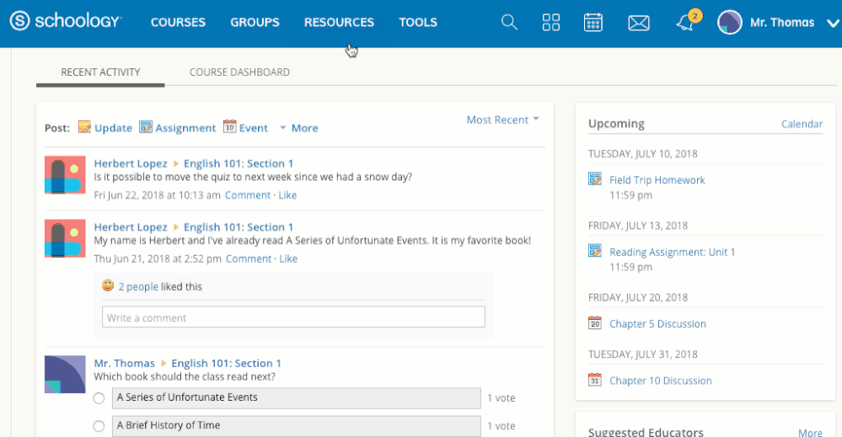Screen dimensions: 842x437
Task: Open the search magnifier icon
Action: pos(508,23)
